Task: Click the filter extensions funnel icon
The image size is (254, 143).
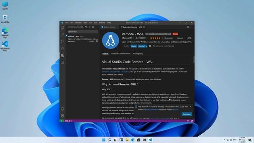Action: 86,27
